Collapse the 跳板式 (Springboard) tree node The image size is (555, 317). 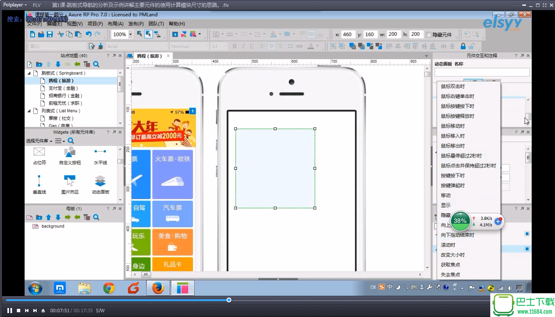tap(29, 73)
